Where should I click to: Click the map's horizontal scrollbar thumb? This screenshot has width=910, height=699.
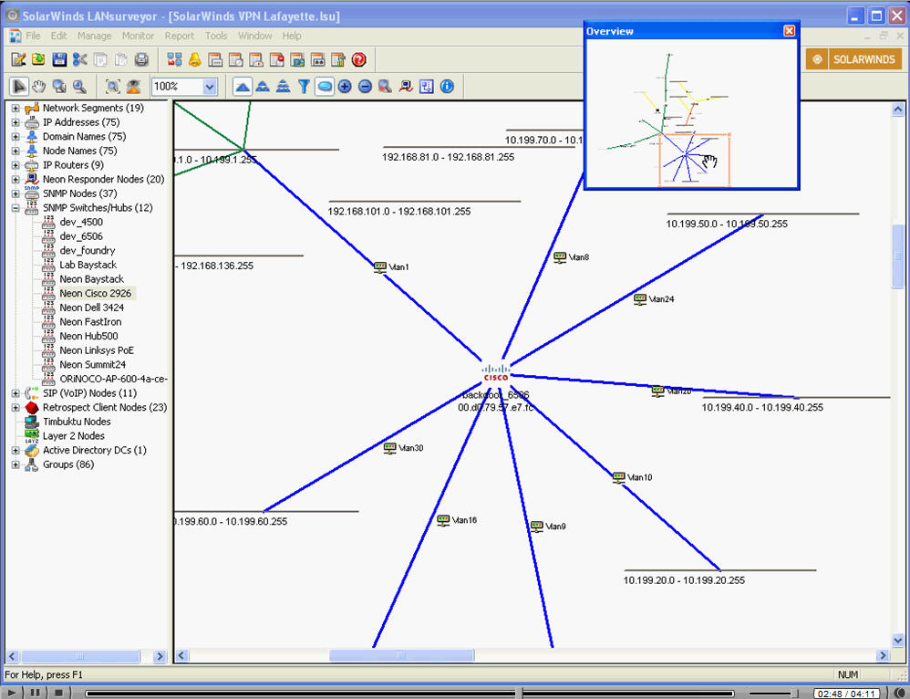[401, 655]
